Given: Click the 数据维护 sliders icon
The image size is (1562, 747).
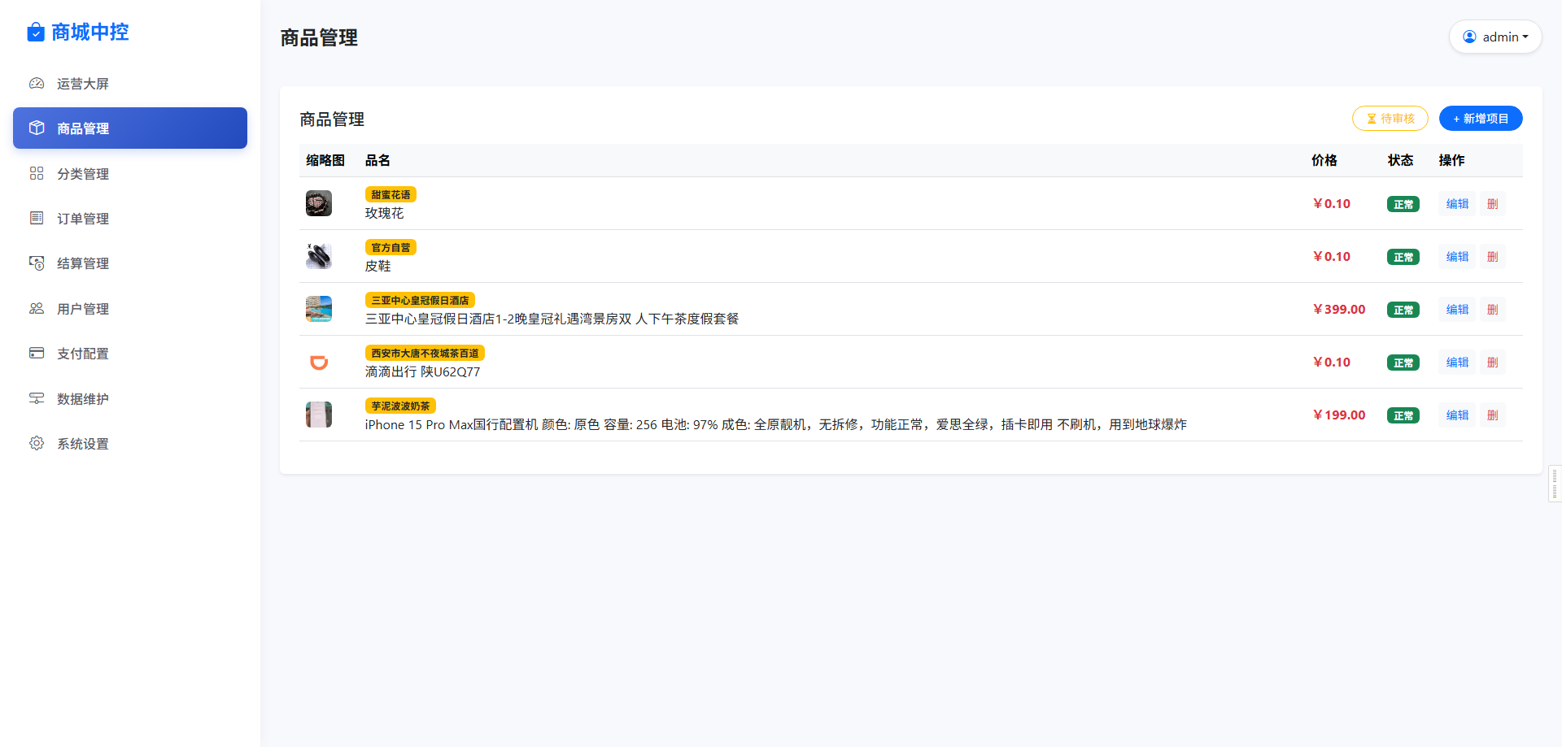Looking at the screenshot, I should 37,398.
